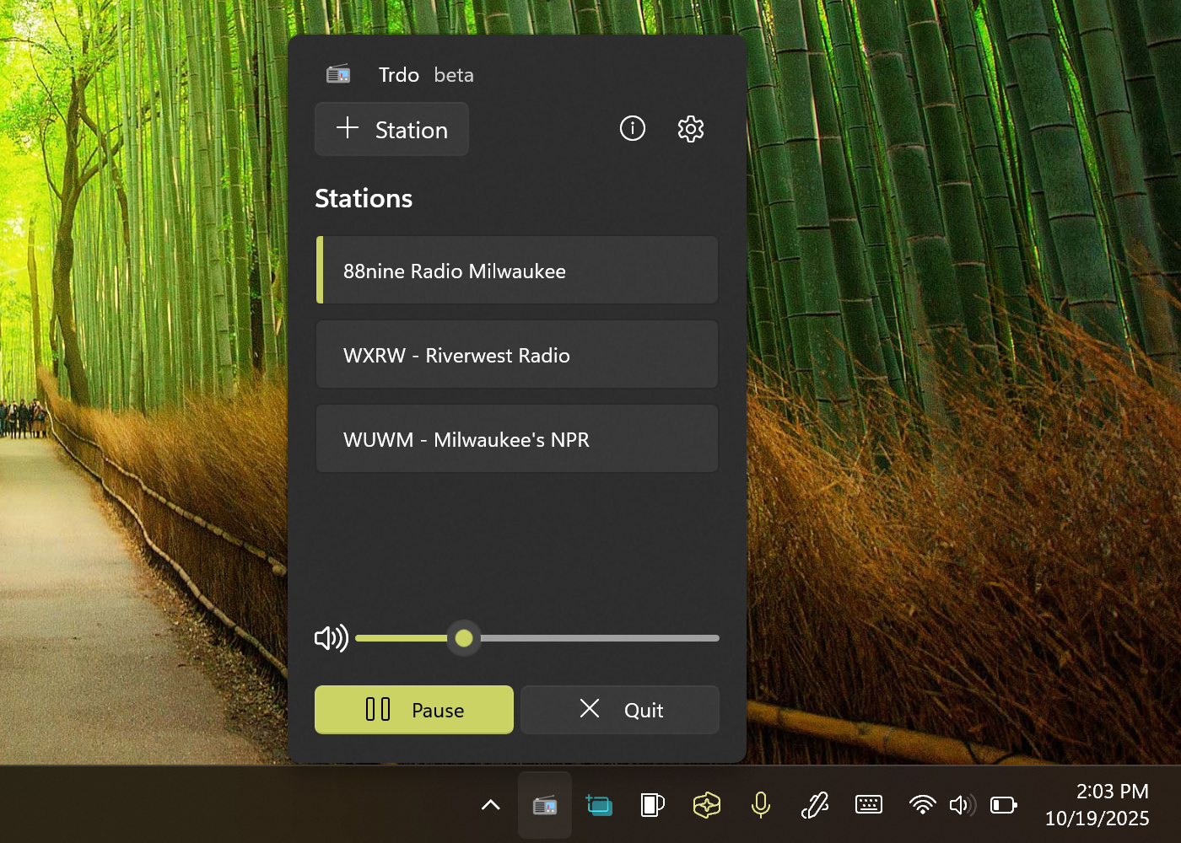Image resolution: width=1181 pixels, height=843 pixels.
Task: Select WXRW - Riverwest Radio
Action: tap(516, 354)
